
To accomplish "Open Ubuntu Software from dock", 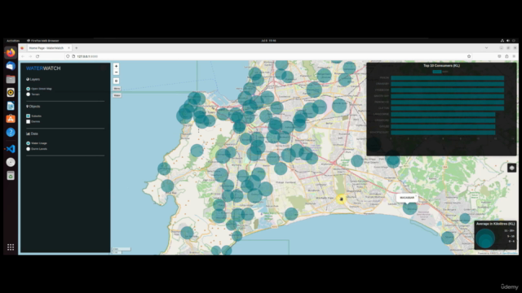I will click(x=11, y=119).
